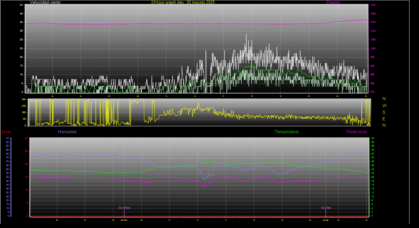Click the '1000' pressure axis value
The height and width of the screenshot is (228, 419).
point(373,48)
